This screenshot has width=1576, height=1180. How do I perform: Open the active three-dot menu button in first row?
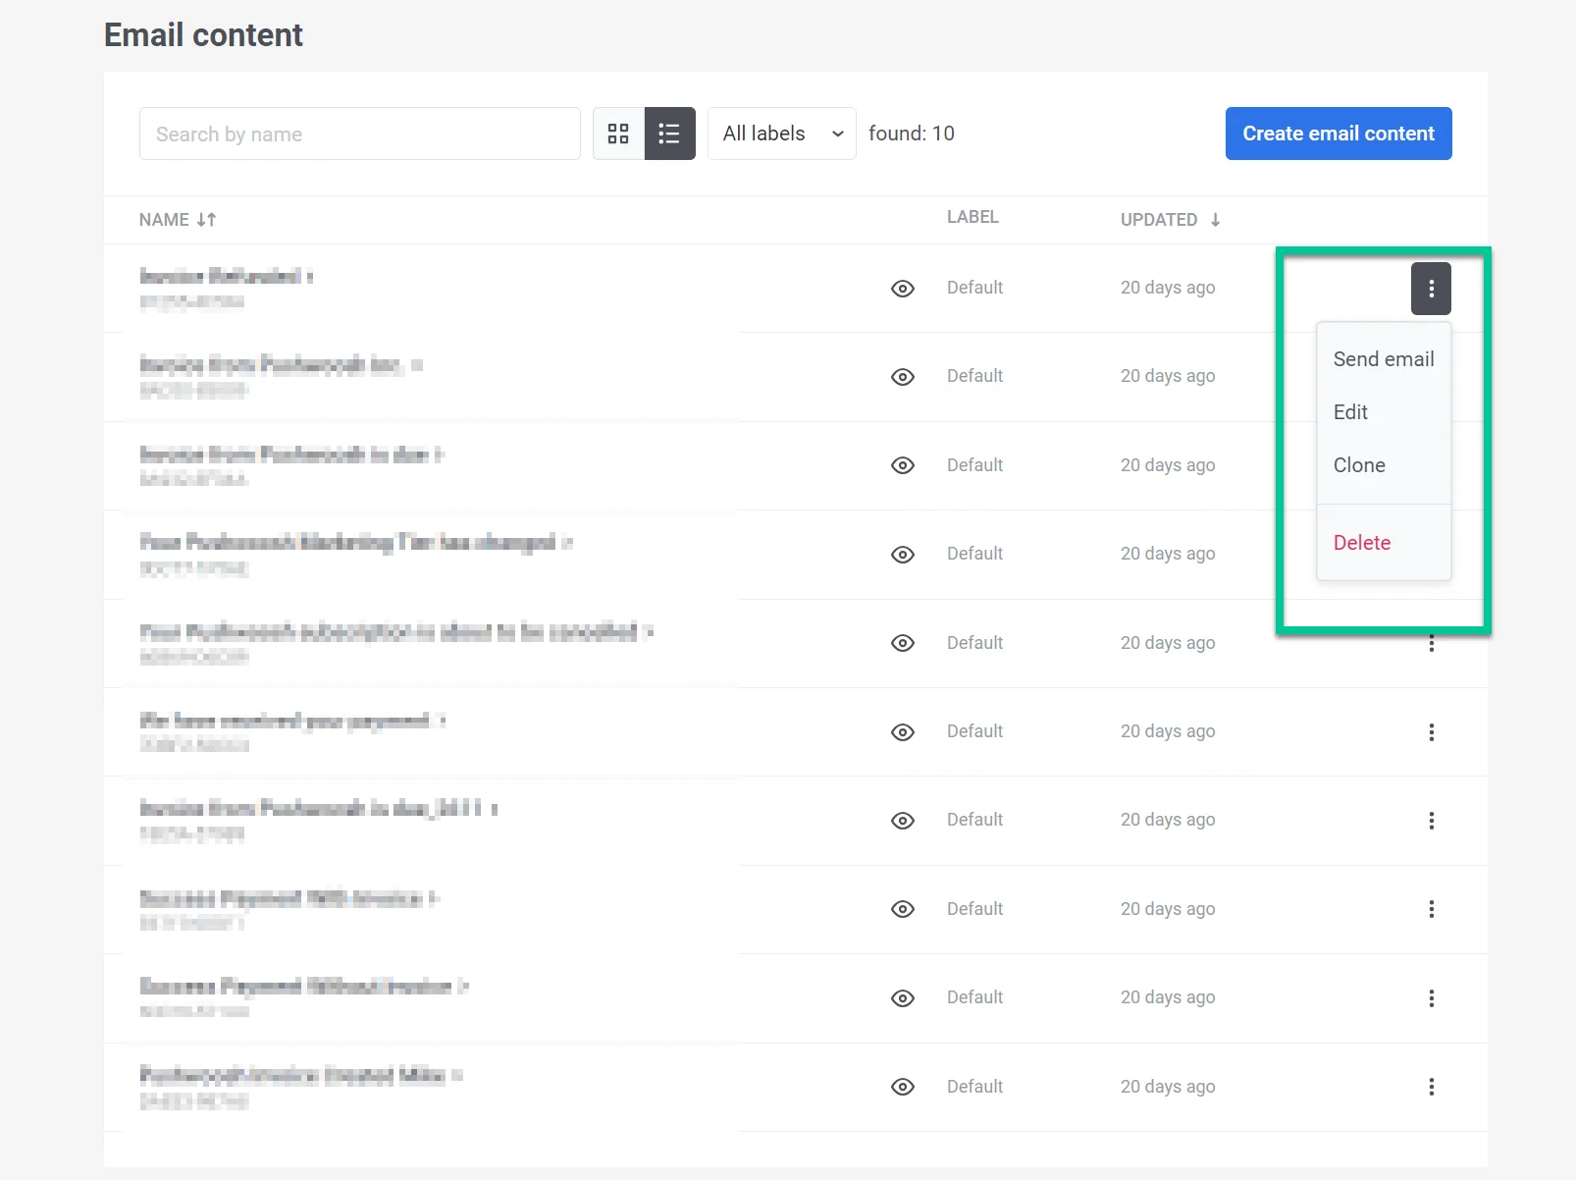1431,289
